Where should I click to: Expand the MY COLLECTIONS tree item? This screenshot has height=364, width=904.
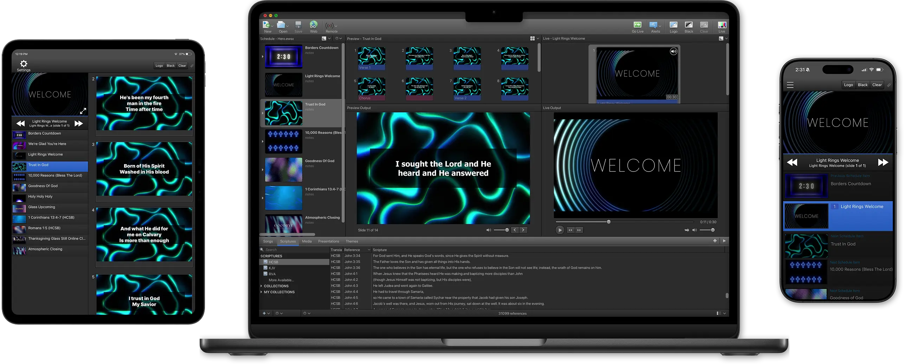(261, 292)
